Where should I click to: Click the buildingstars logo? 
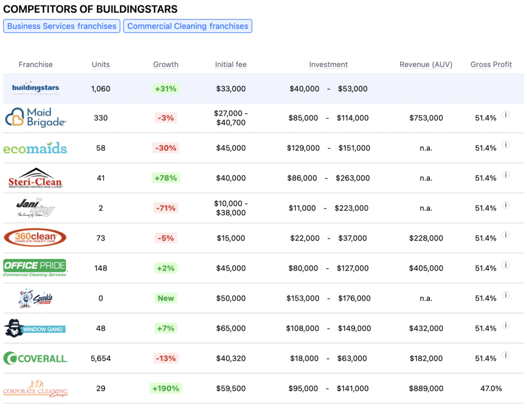(x=36, y=88)
